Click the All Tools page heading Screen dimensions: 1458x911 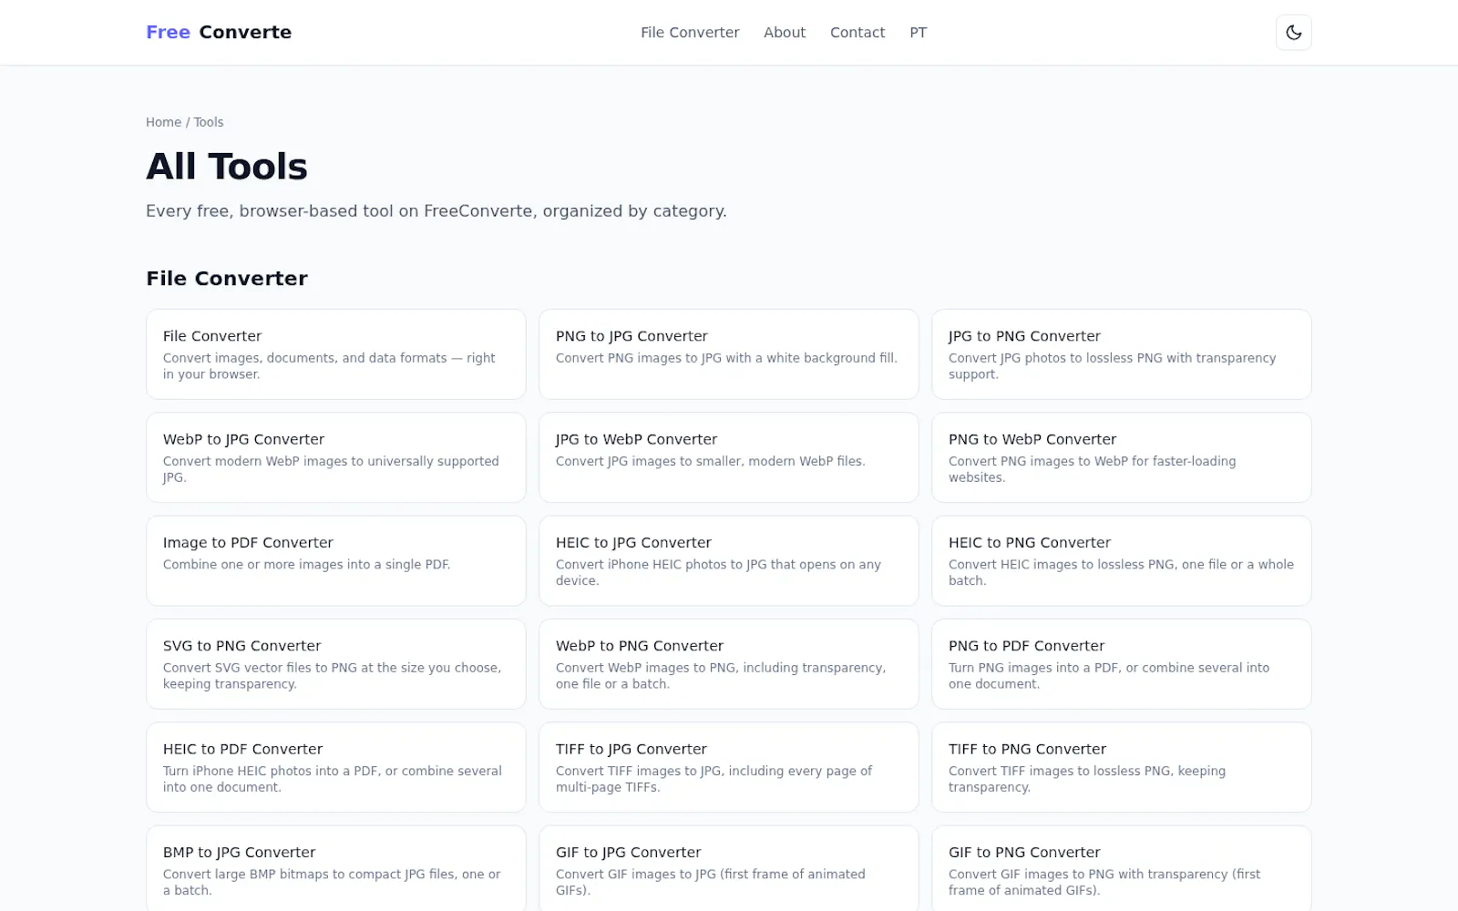click(227, 167)
